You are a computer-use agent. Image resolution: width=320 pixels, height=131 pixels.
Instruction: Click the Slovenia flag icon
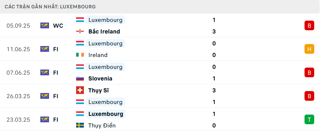point(80,79)
